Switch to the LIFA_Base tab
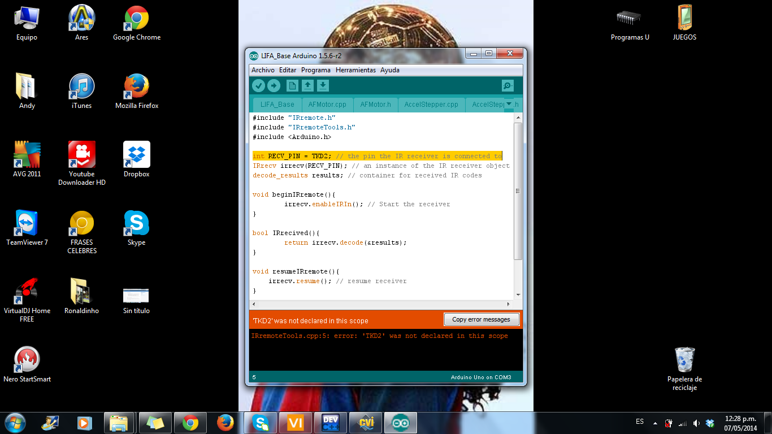The image size is (772, 434). [277, 105]
